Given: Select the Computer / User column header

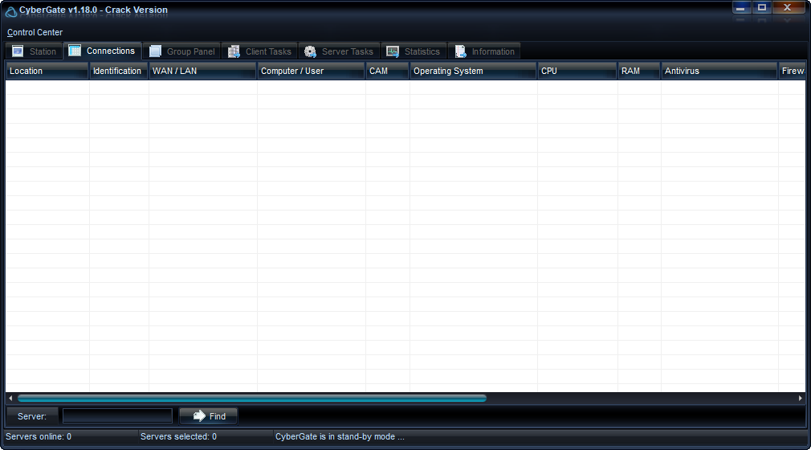Looking at the screenshot, I should point(311,71).
